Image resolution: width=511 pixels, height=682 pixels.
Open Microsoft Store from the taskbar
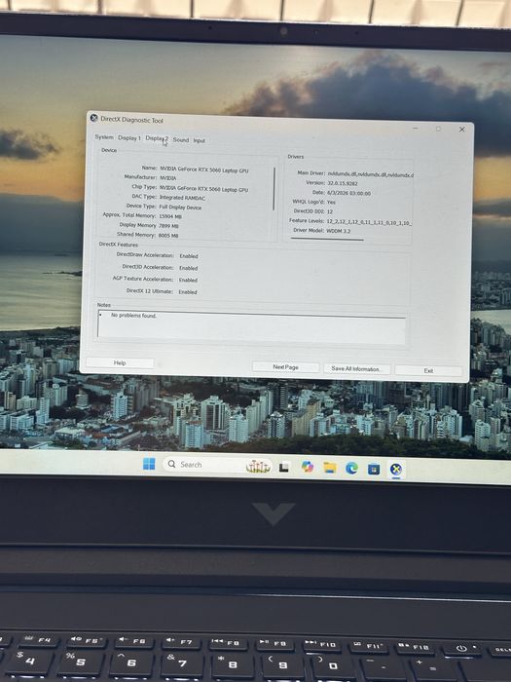click(374, 470)
